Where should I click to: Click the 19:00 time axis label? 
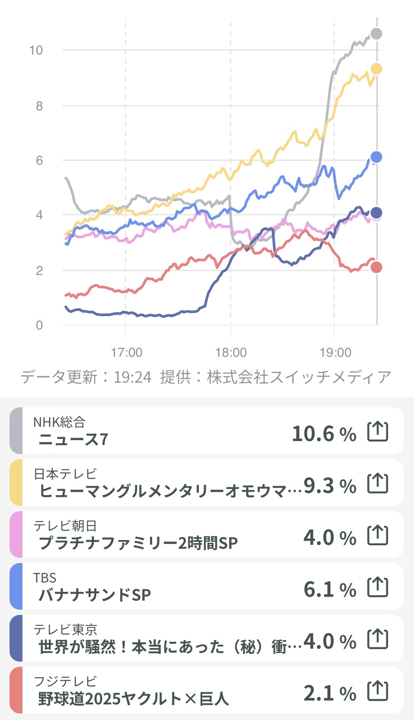pyautogui.click(x=335, y=352)
